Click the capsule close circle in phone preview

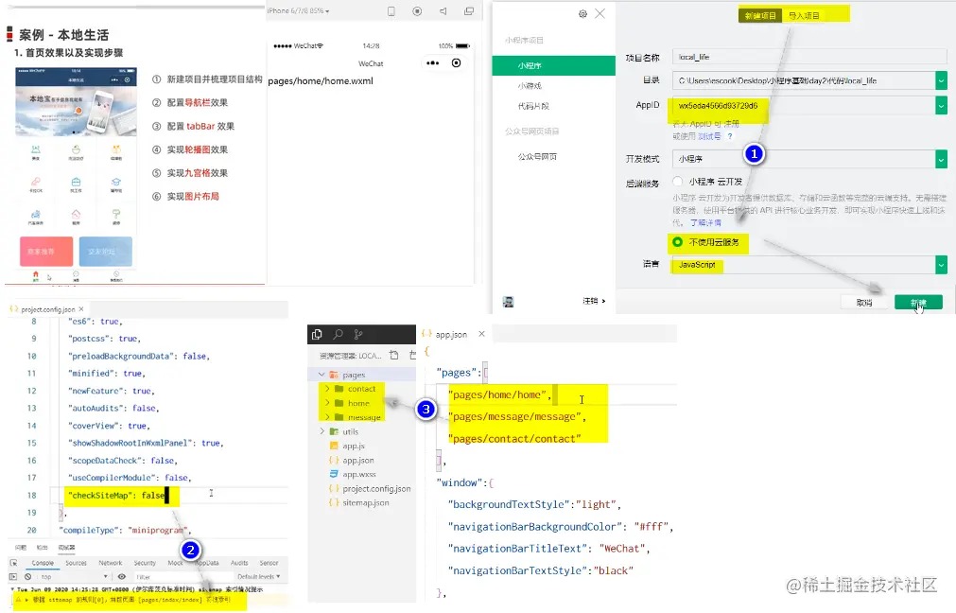[x=456, y=62]
